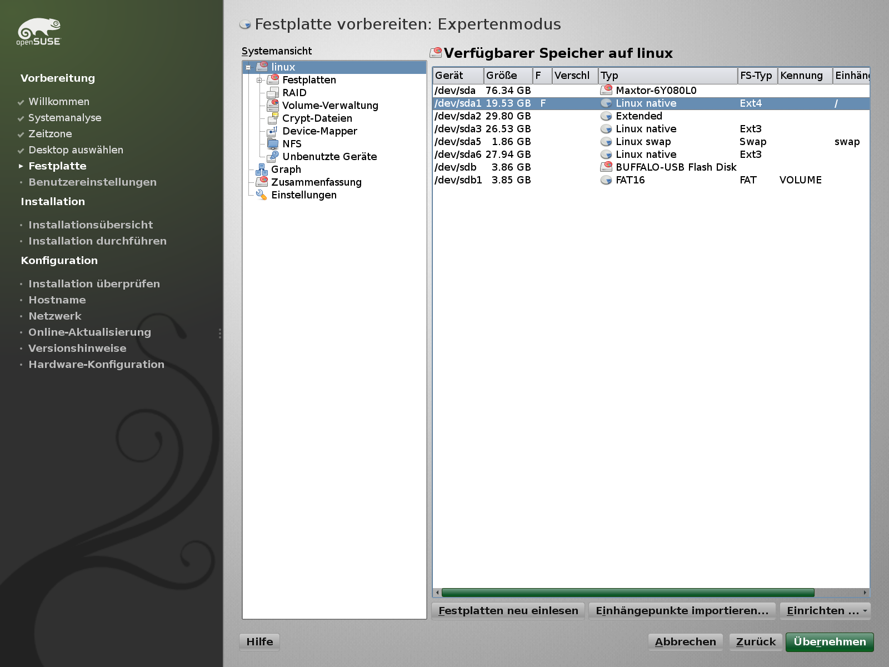
Task: Click the partition icon beside FAT16
Action: click(x=606, y=180)
